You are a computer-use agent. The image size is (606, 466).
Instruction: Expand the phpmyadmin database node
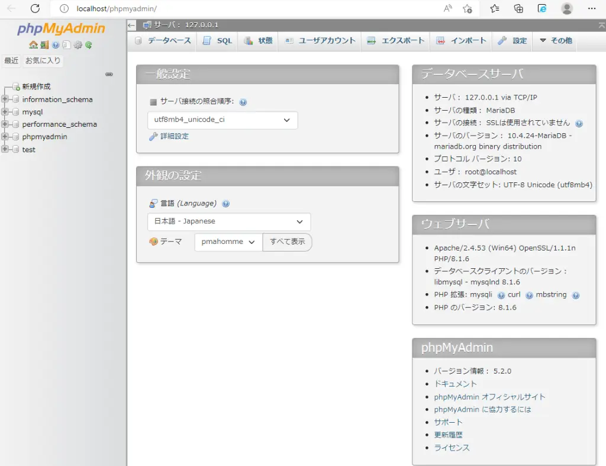point(5,137)
